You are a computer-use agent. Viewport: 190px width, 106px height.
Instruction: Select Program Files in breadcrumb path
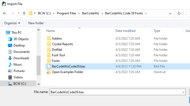pyautogui.click(x=67, y=13)
